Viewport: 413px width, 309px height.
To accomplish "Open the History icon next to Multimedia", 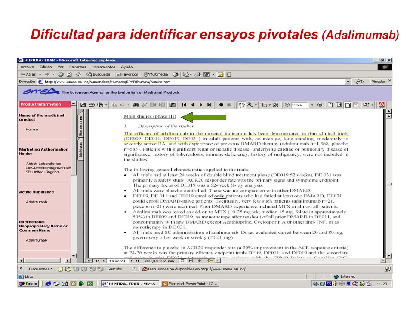I will (176, 74).
